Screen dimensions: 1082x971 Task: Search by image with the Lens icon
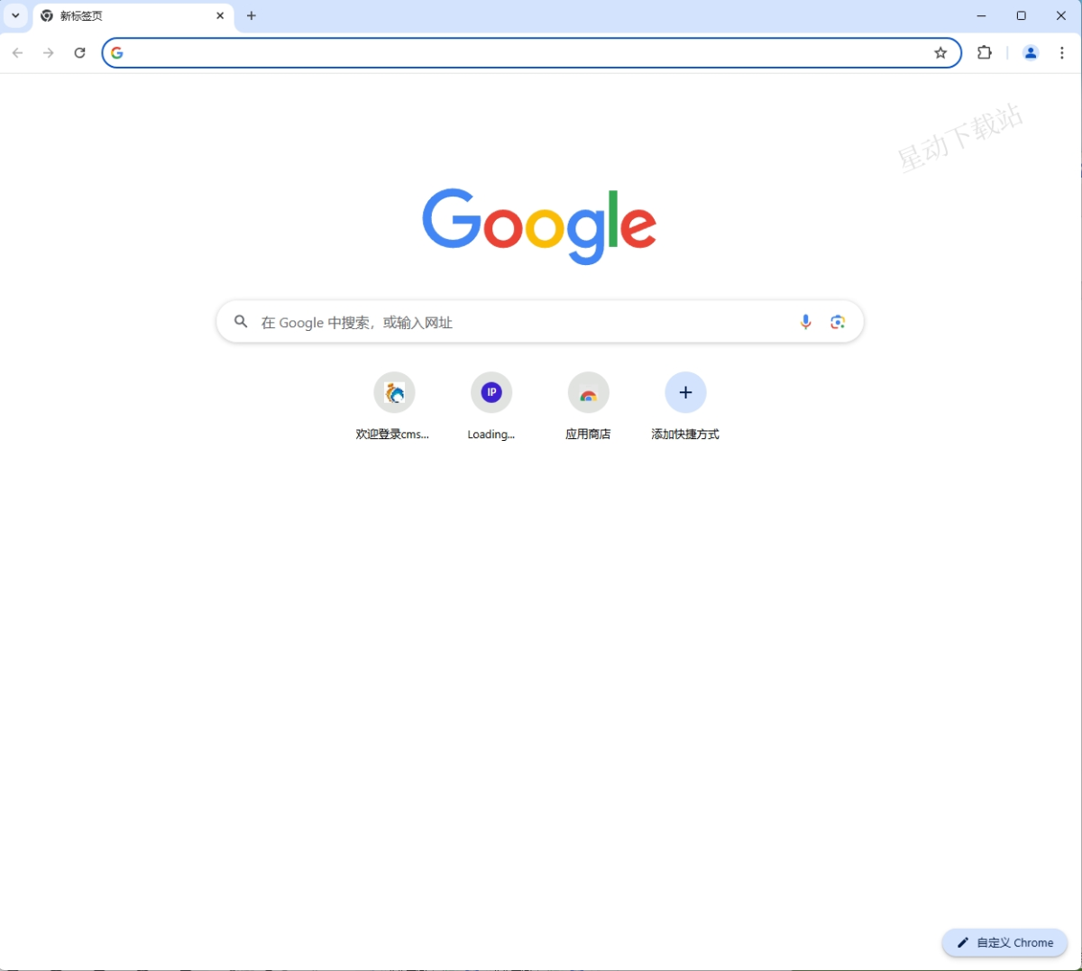pos(838,322)
